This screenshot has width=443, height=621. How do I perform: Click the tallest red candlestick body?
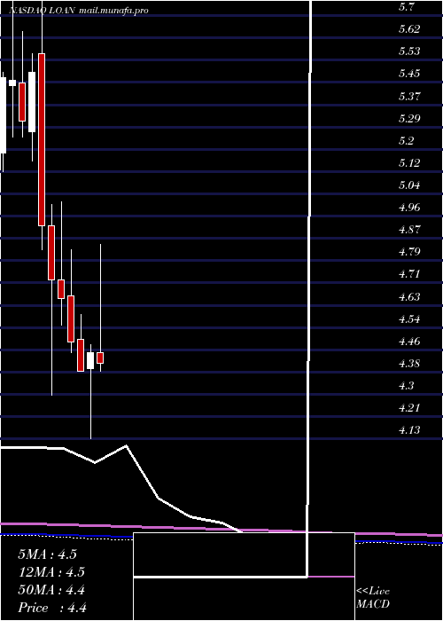click(42, 139)
